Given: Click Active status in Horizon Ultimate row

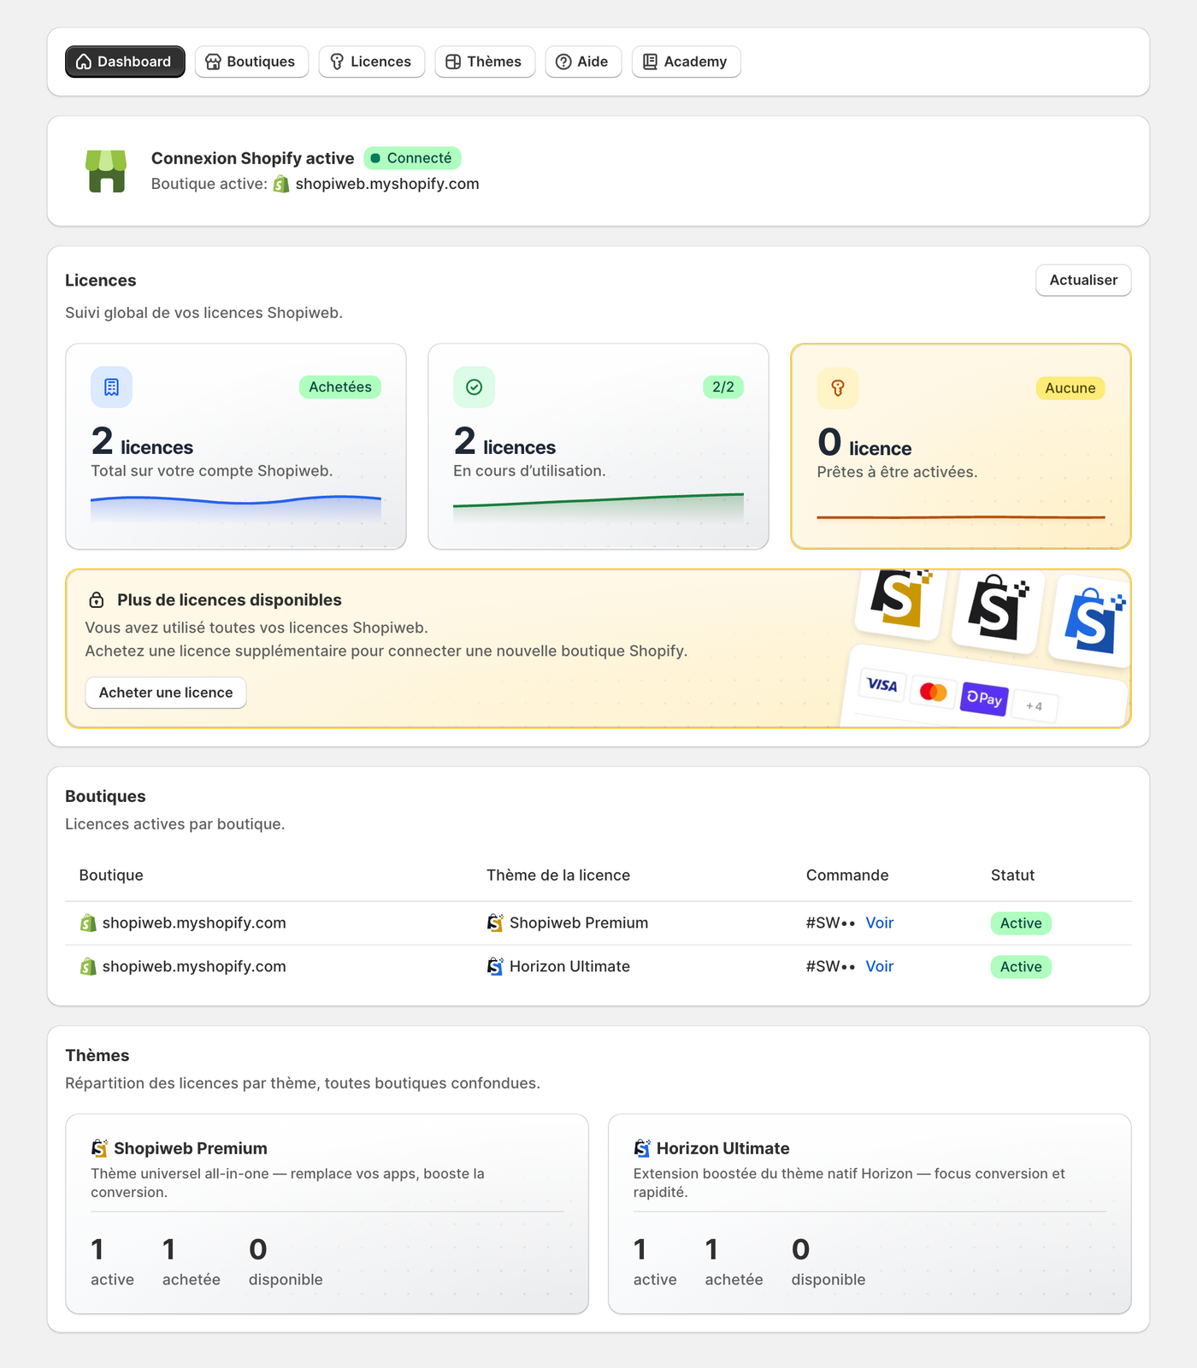Looking at the screenshot, I should (x=1021, y=967).
